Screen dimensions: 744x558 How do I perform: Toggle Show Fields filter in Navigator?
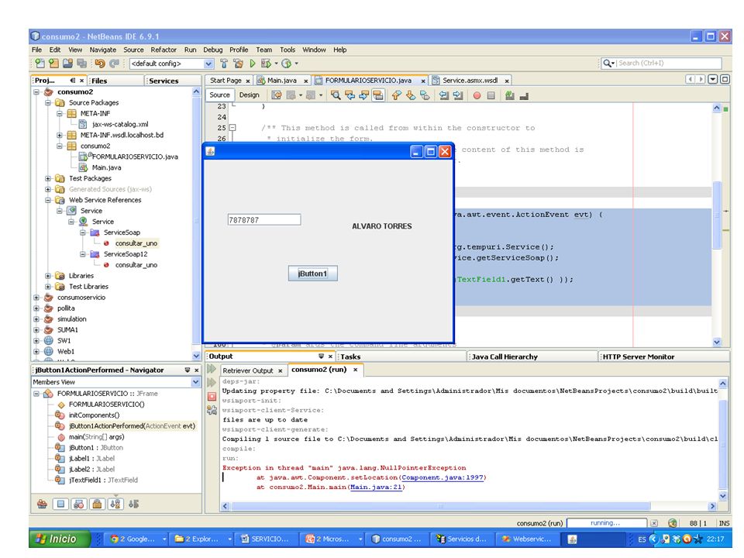click(60, 504)
